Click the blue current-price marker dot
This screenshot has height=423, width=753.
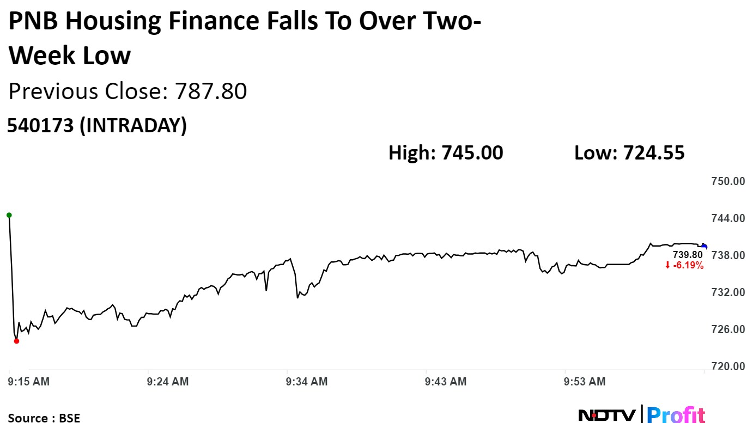pyautogui.click(x=705, y=247)
